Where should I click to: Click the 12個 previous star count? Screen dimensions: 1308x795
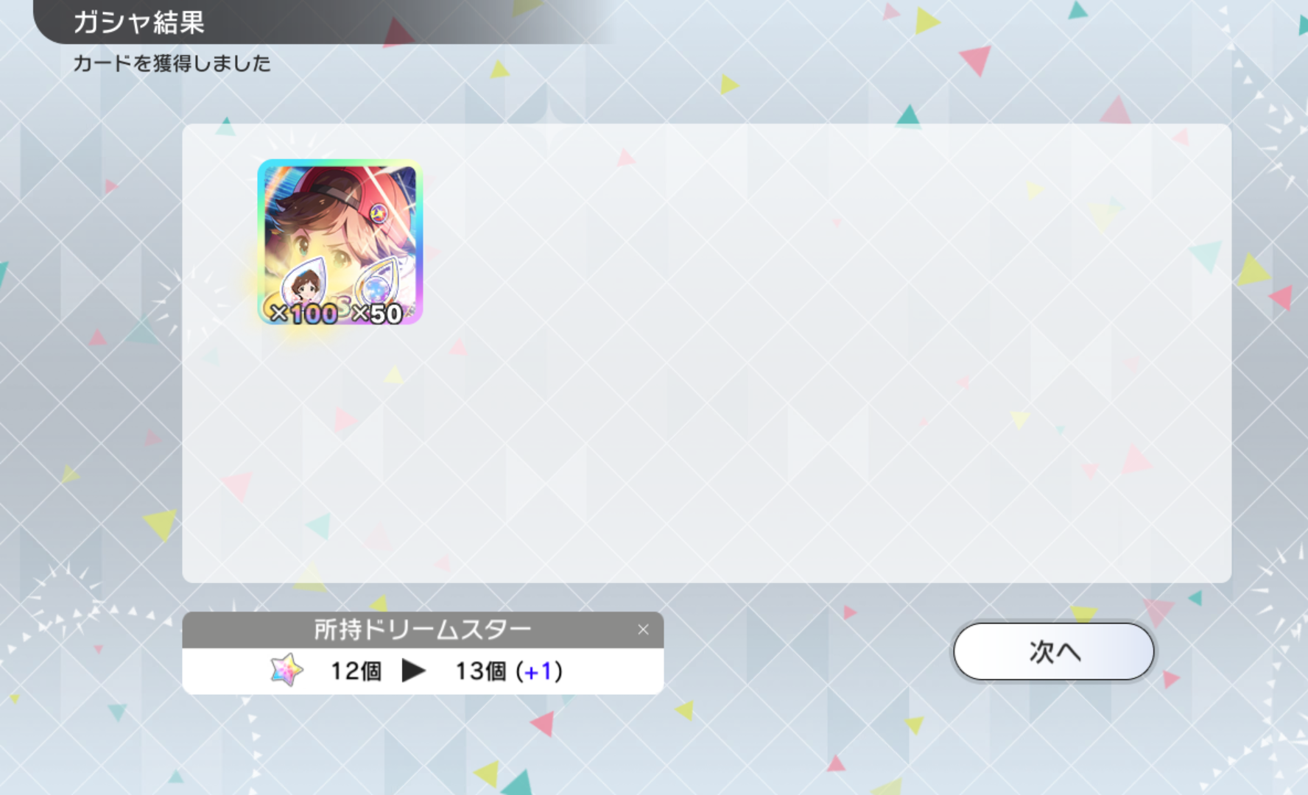(x=356, y=671)
